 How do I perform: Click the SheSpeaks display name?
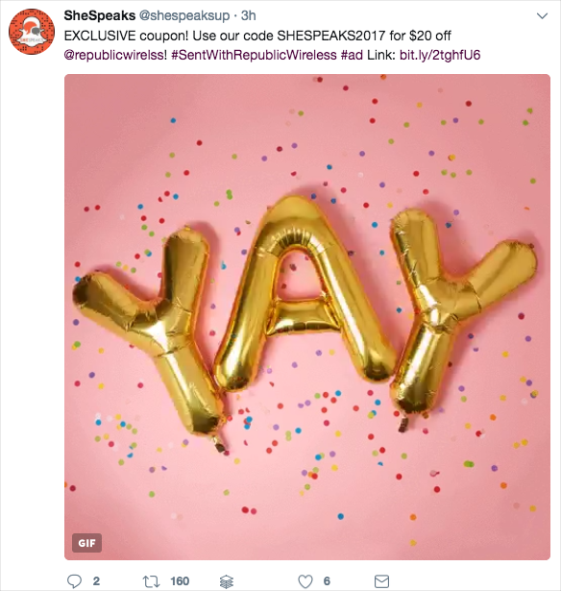coord(100,15)
